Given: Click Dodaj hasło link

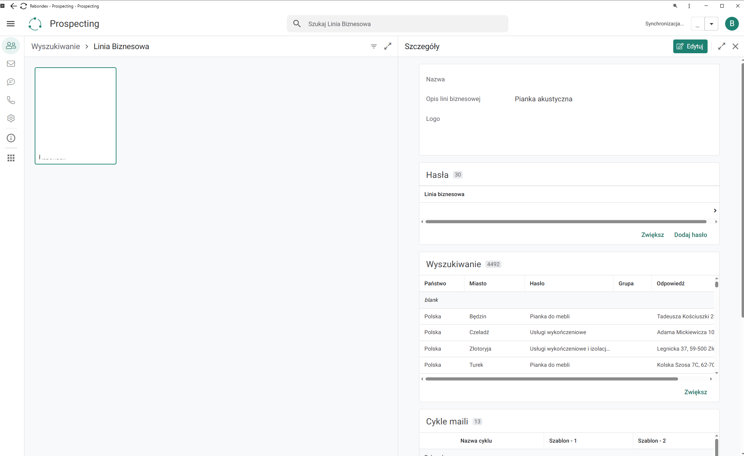Looking at the screenshot, I should (690, 235).
